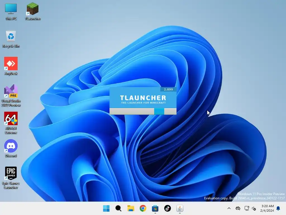Select the AnyDesk desktop shortcut
This screenshot has height=215, width=286.
point(11,66)
